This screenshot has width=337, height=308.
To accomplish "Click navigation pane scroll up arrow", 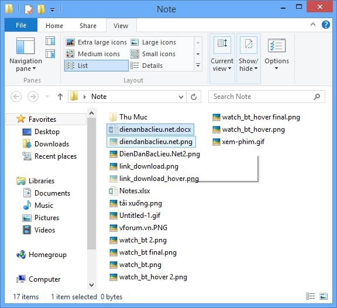I will [x=91, y=113].
